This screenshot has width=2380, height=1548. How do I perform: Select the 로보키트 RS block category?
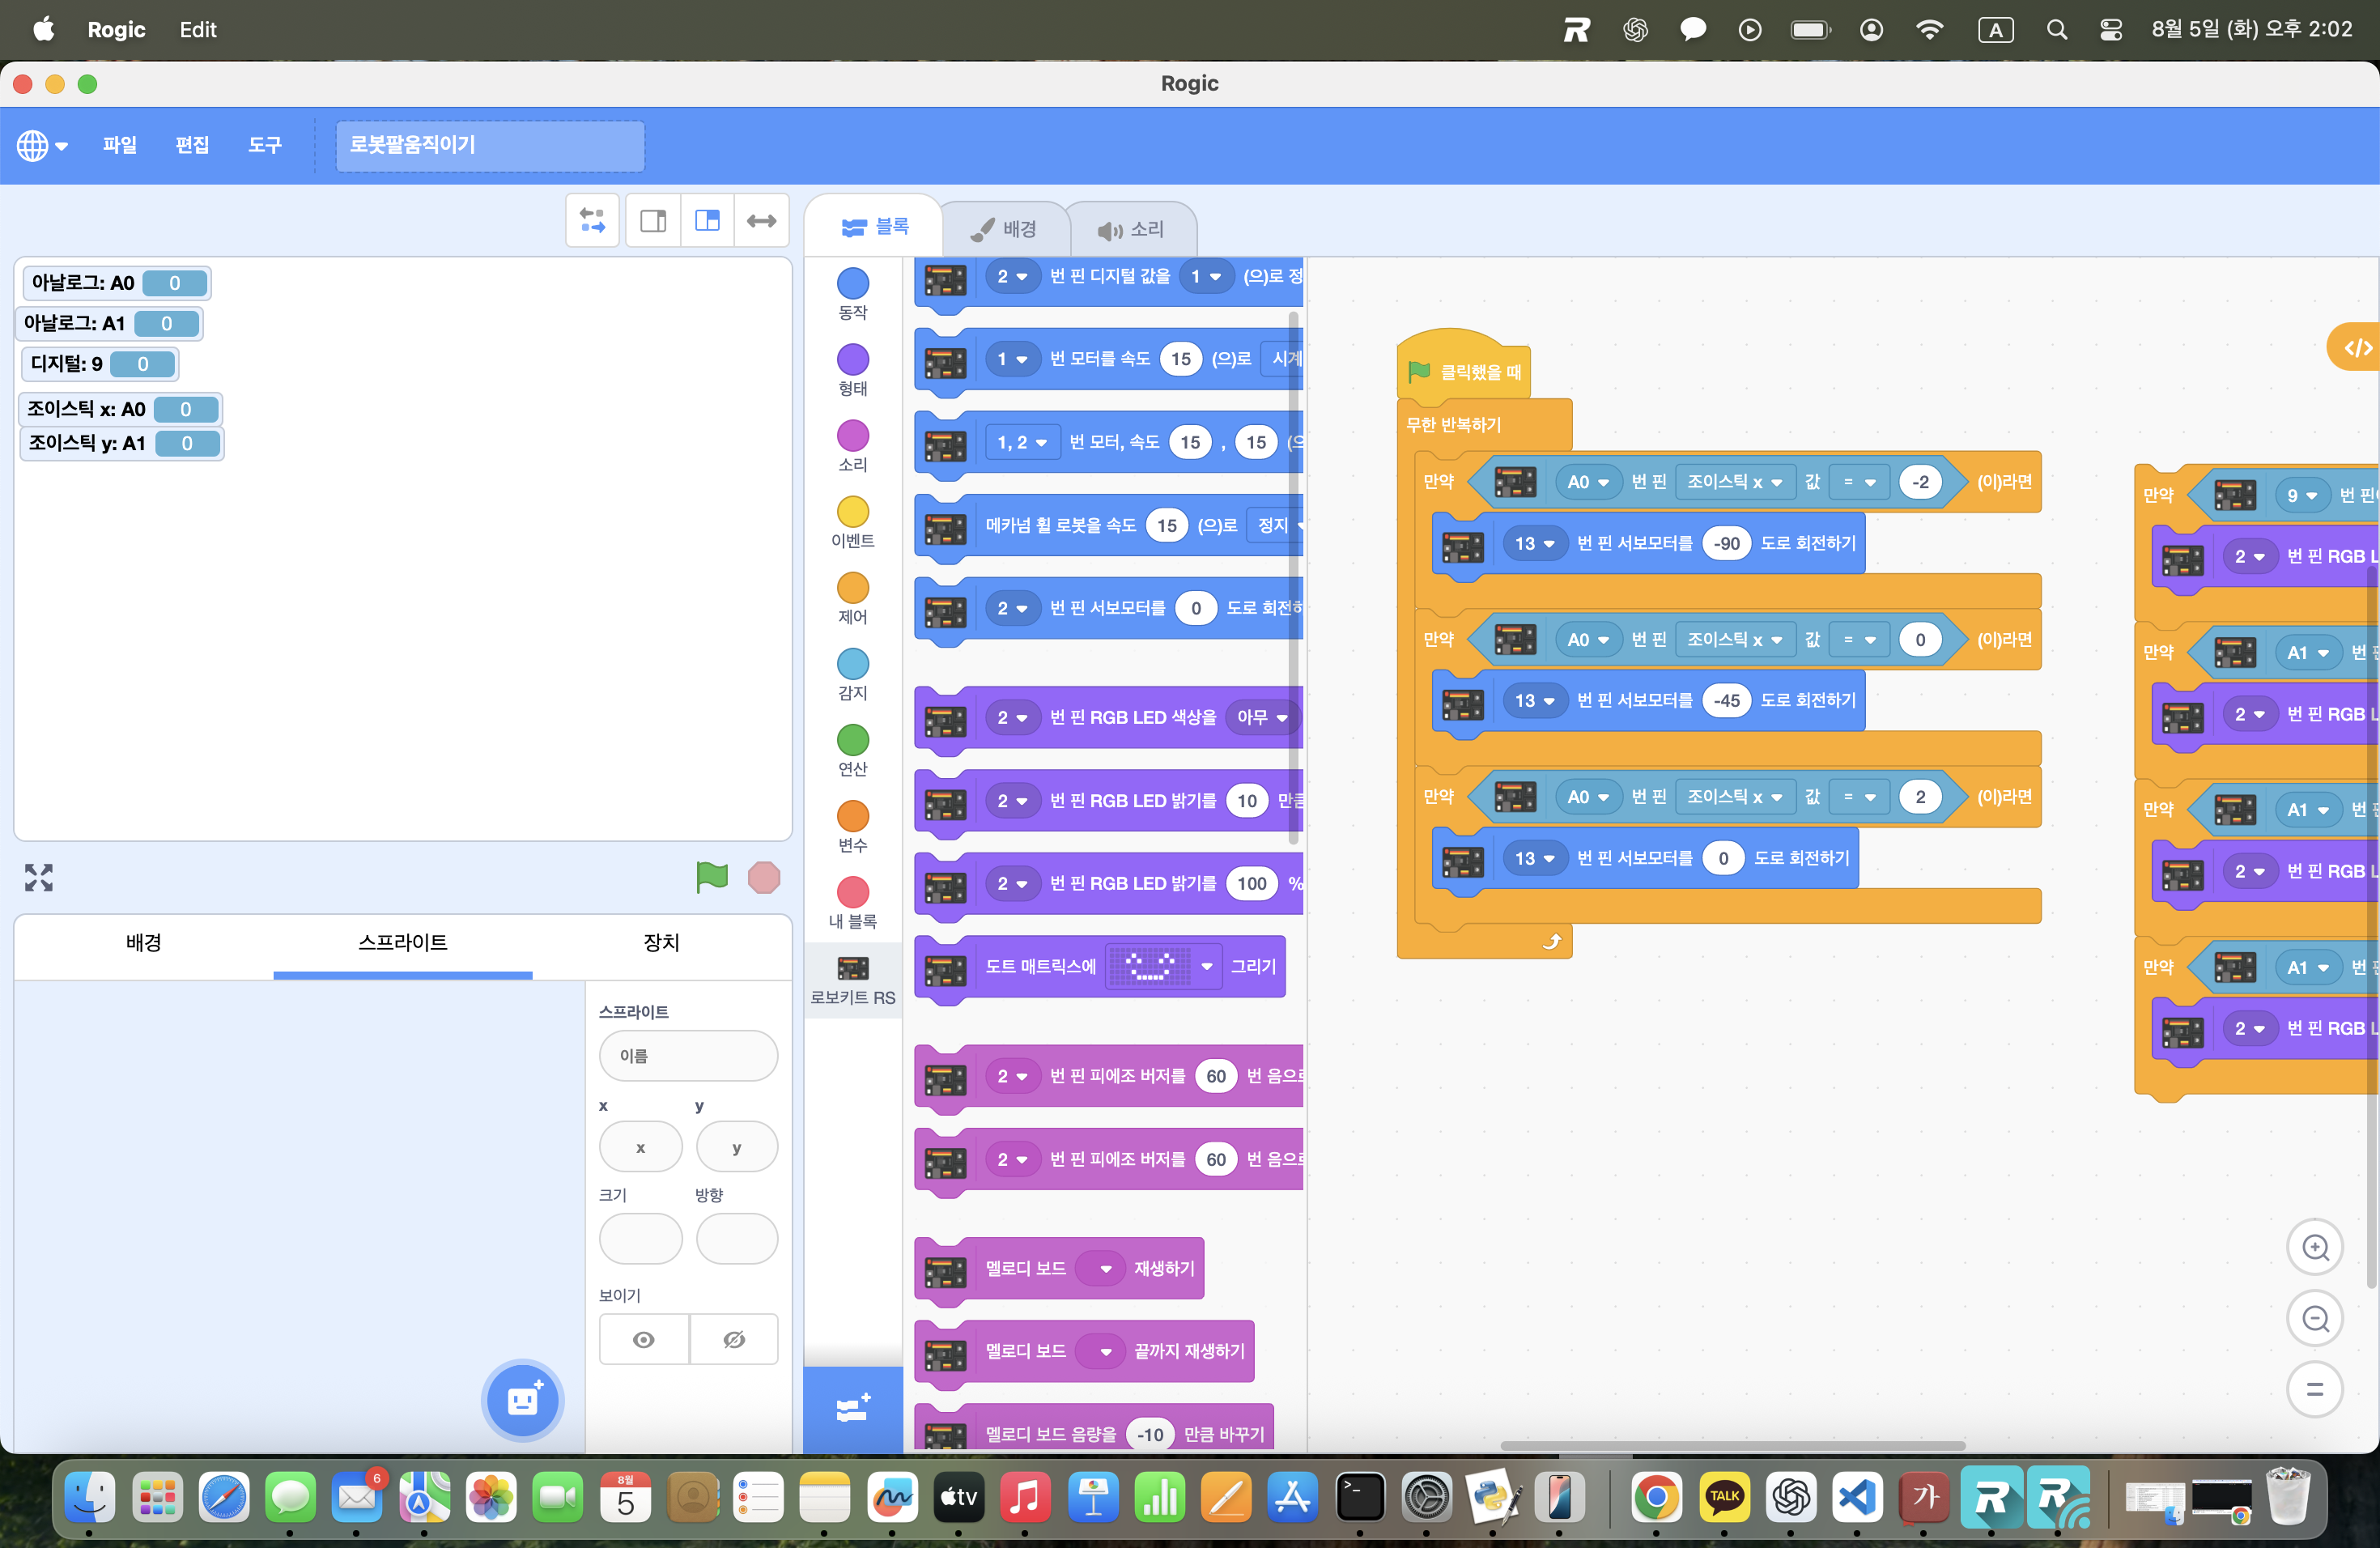coord(852,979)
